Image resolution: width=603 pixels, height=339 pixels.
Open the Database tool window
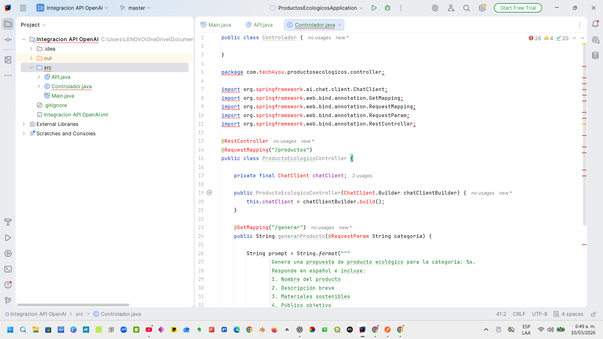pyautogui.click(x=595, y=56)
